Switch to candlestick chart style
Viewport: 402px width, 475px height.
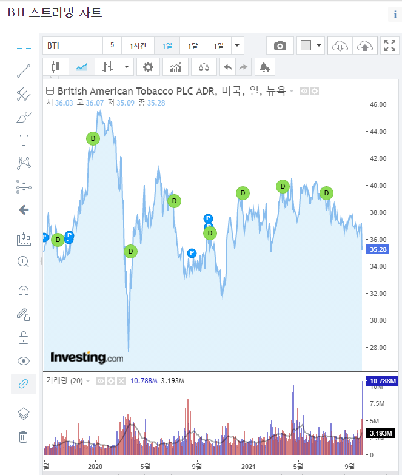point(56,67)
